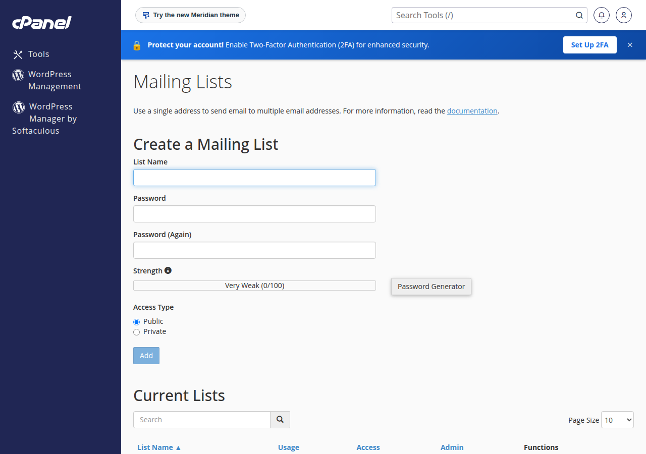Click the Password (Again) field
646x454 pixels.
click(x=254, y=250)
